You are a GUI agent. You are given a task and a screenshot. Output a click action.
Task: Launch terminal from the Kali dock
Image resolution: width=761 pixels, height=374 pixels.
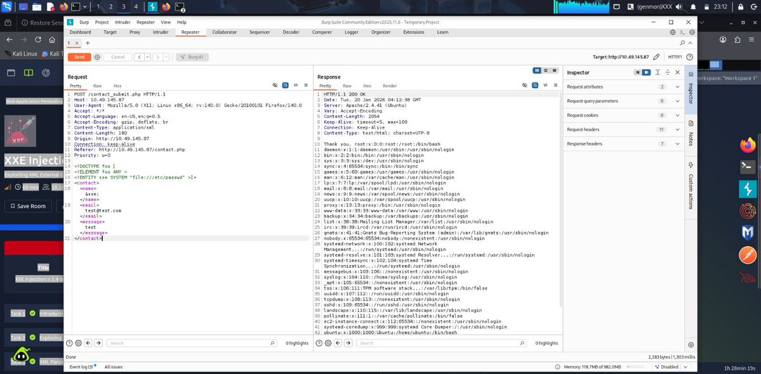click(748, 167)
